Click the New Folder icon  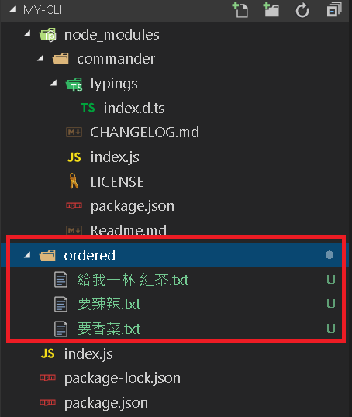tap(271, 10)
